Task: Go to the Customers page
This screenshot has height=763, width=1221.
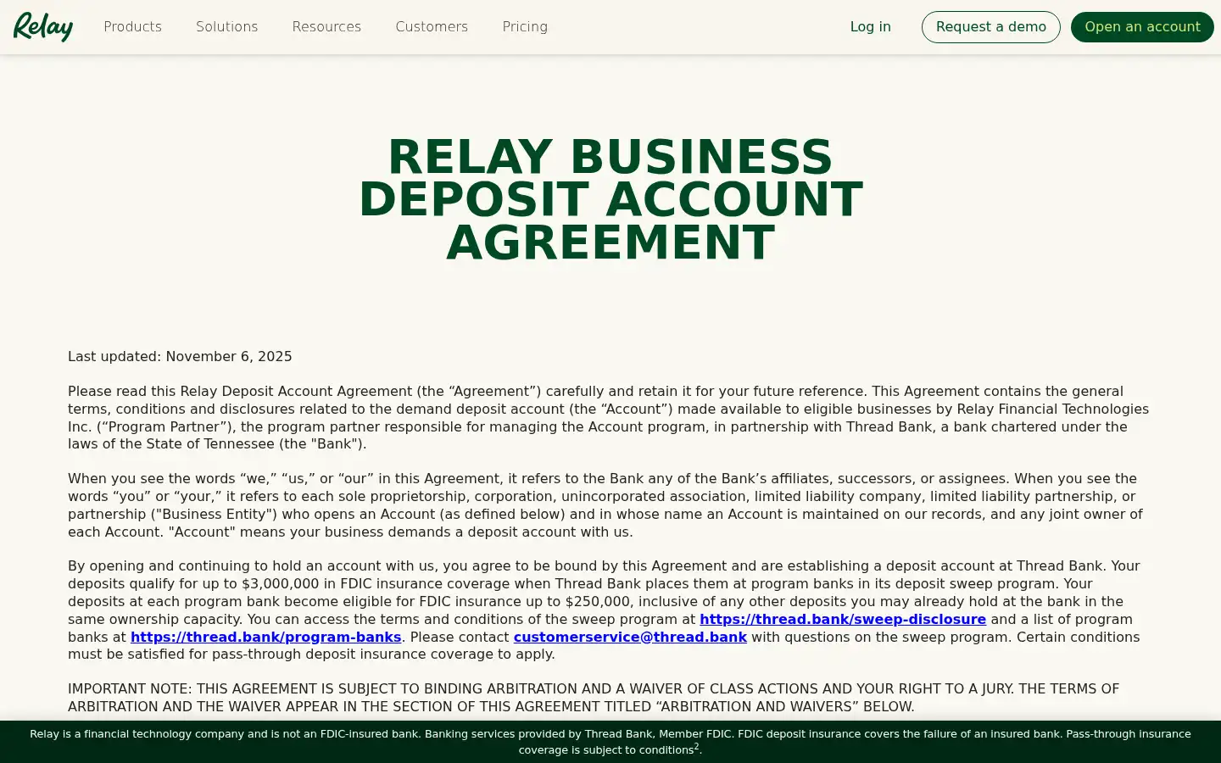Action: [x=432, y=27]
